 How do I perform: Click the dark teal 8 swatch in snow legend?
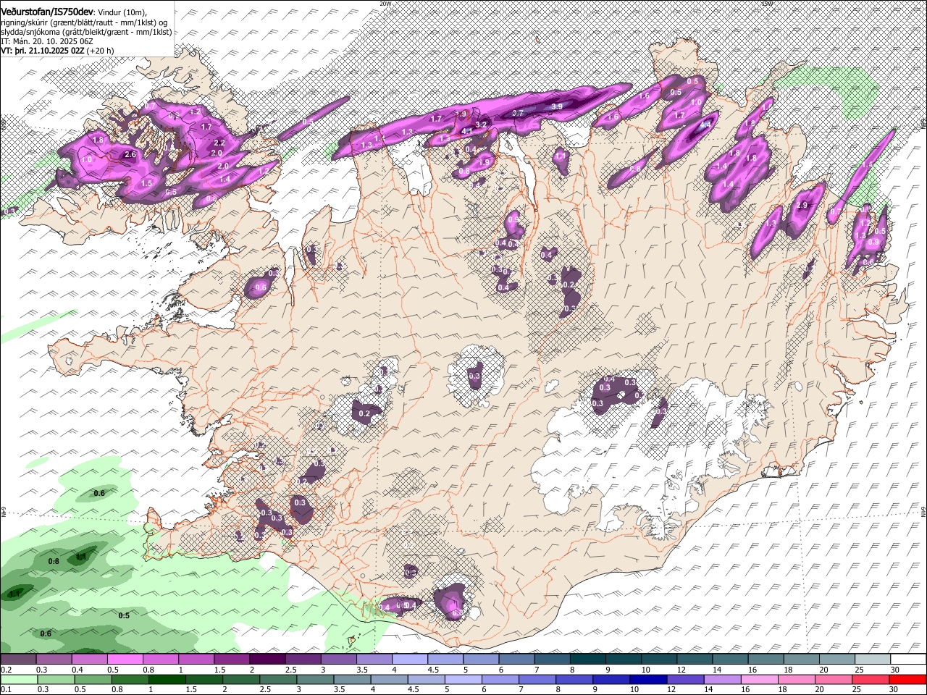[x=588, y=659]
